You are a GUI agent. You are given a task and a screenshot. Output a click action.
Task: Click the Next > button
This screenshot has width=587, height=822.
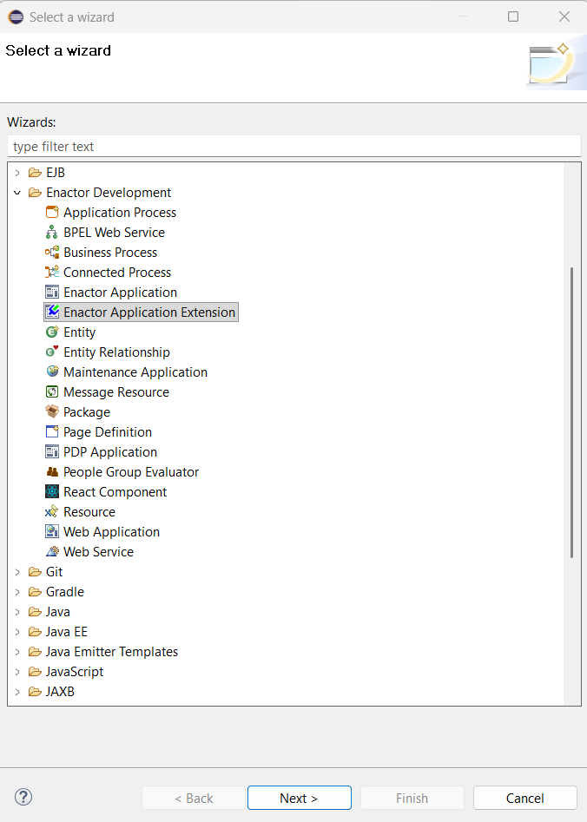coord(299,798)
